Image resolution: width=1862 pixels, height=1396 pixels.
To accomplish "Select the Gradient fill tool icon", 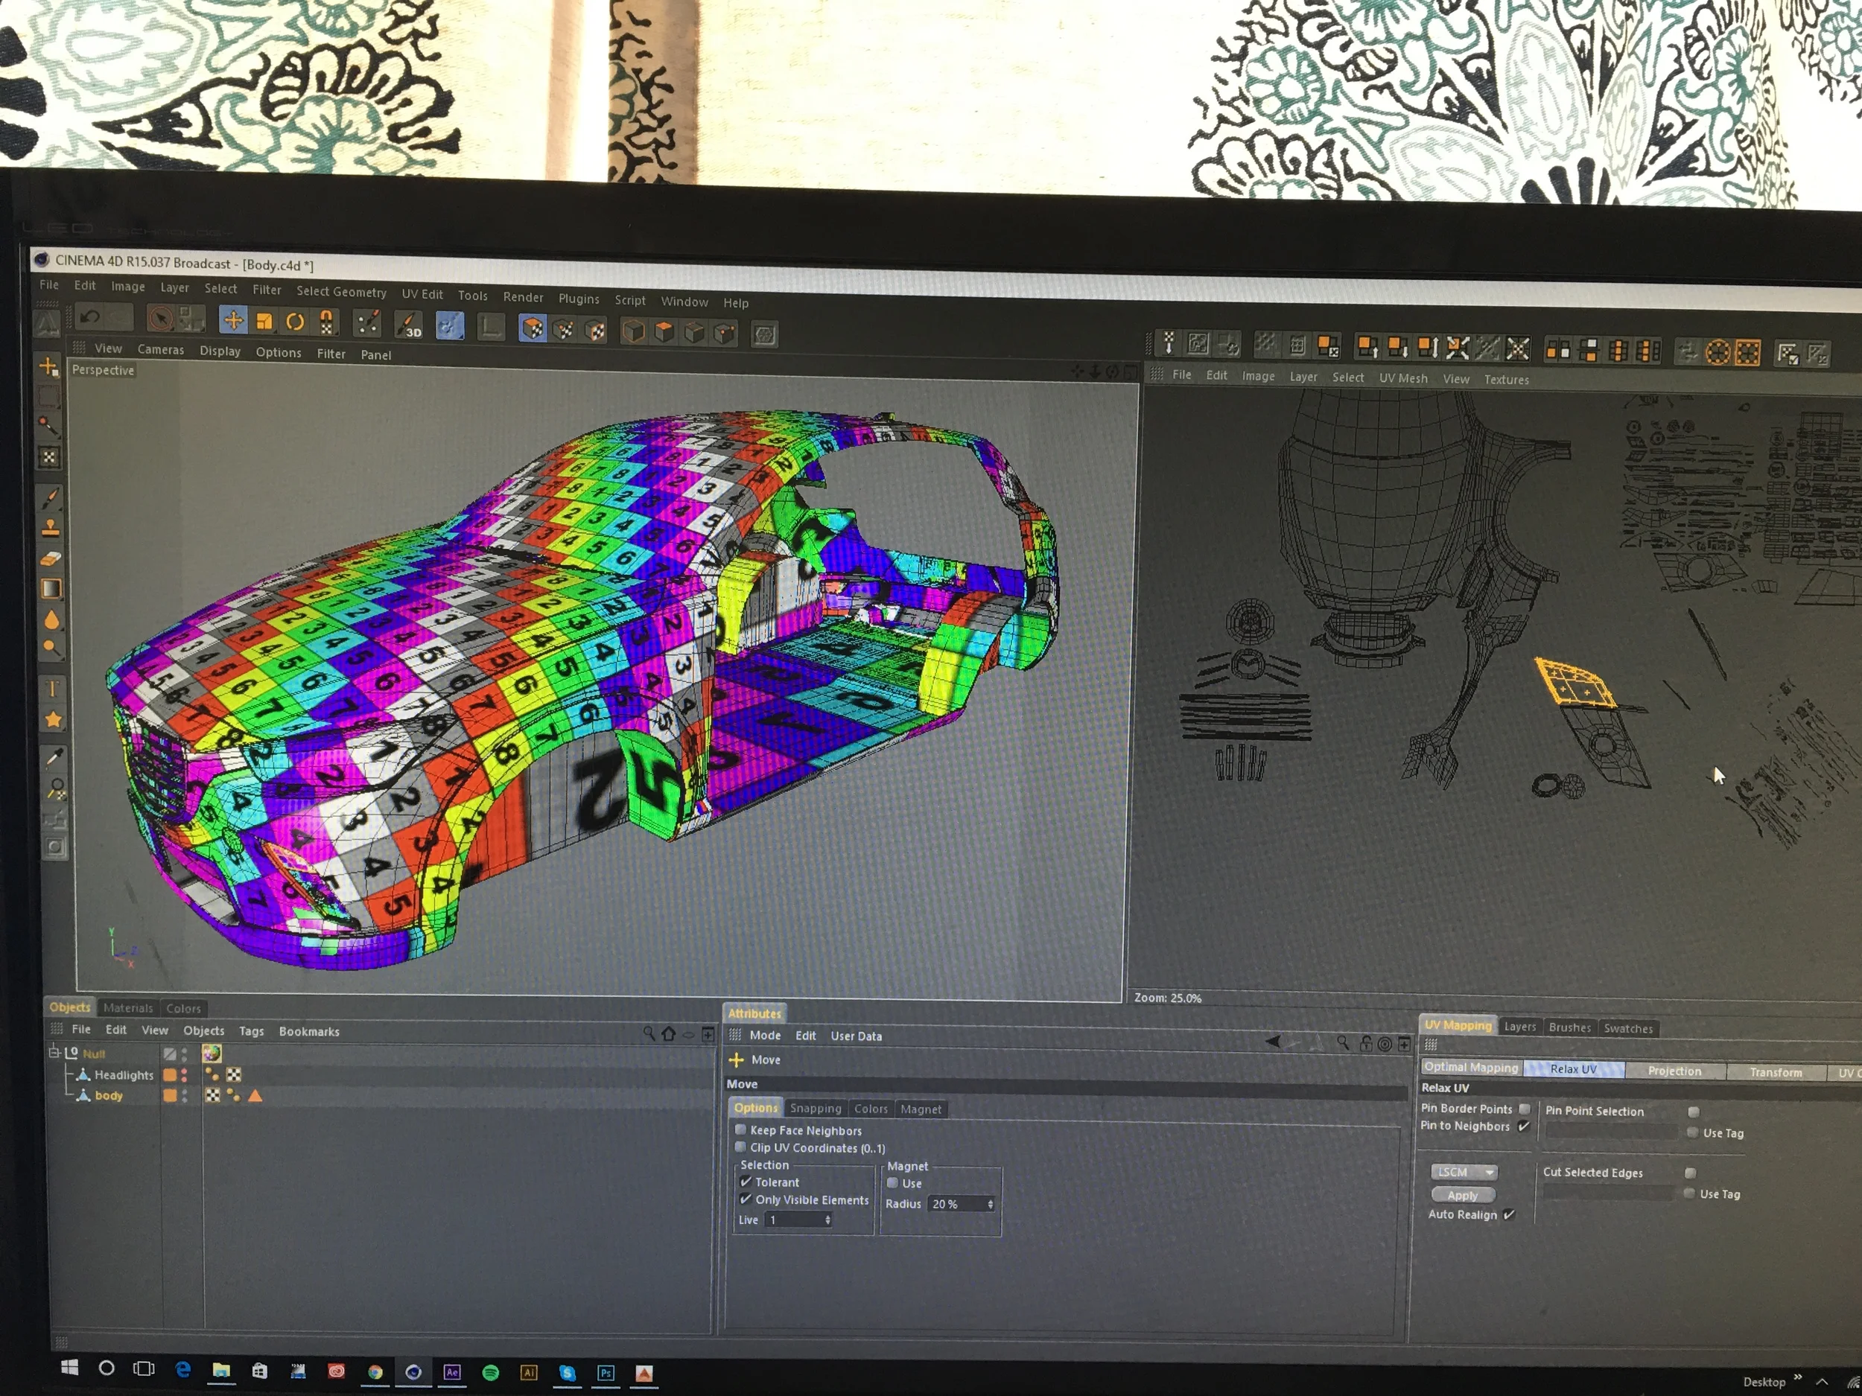I will click(x=51, y=588).
